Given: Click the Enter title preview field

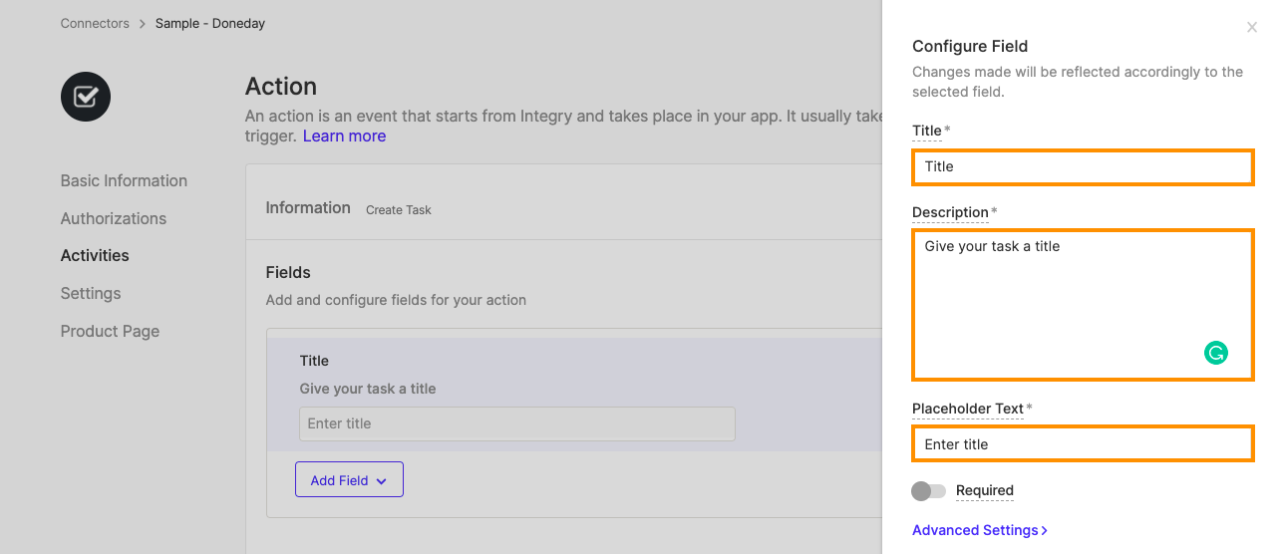Looking at the screenshot, I should (x=517, y=423).
